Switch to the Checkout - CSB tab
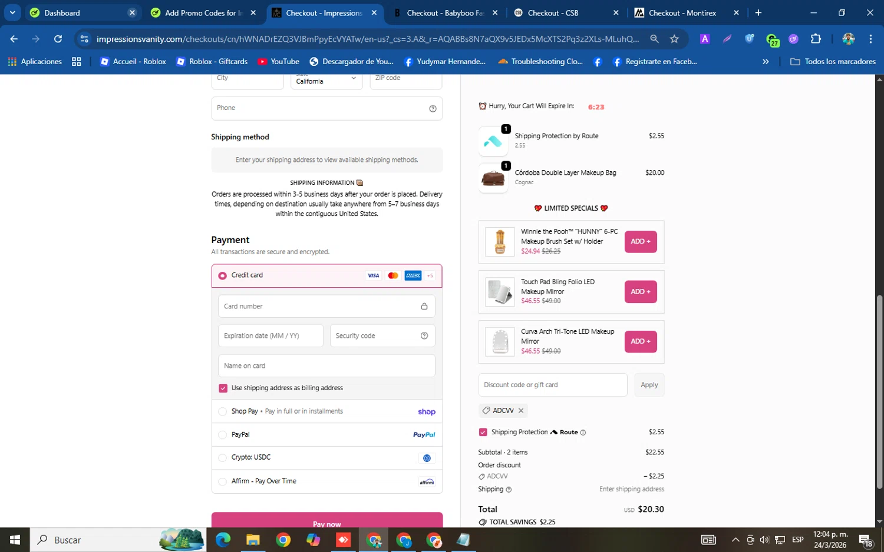The height and width of the screenshot is (552, 884). [566, 13]
